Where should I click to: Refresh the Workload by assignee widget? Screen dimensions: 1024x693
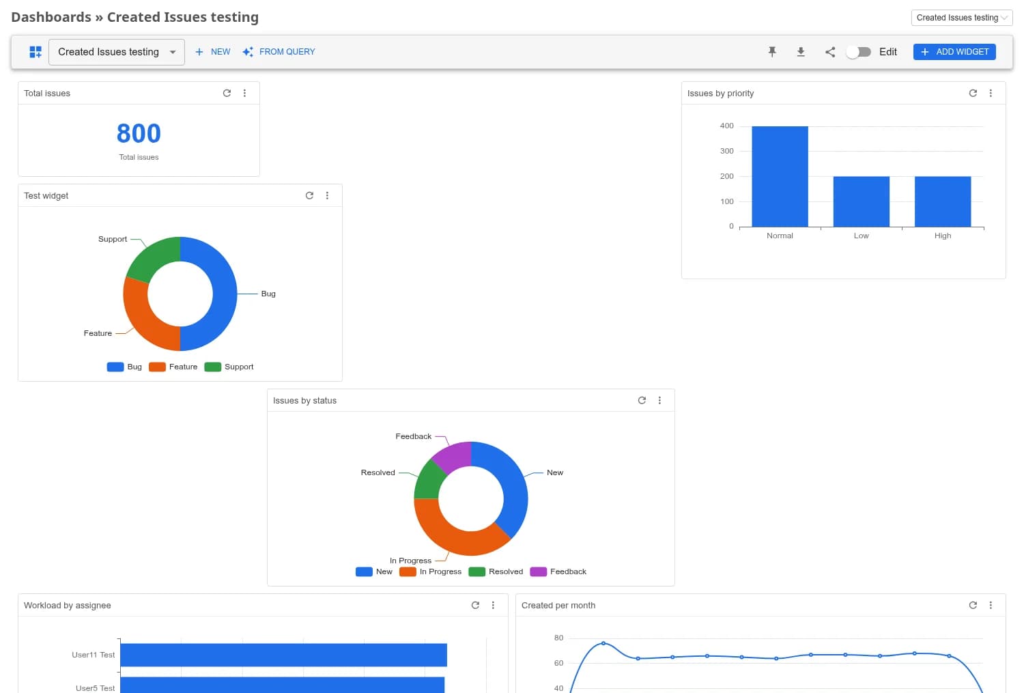click(475, 605)
